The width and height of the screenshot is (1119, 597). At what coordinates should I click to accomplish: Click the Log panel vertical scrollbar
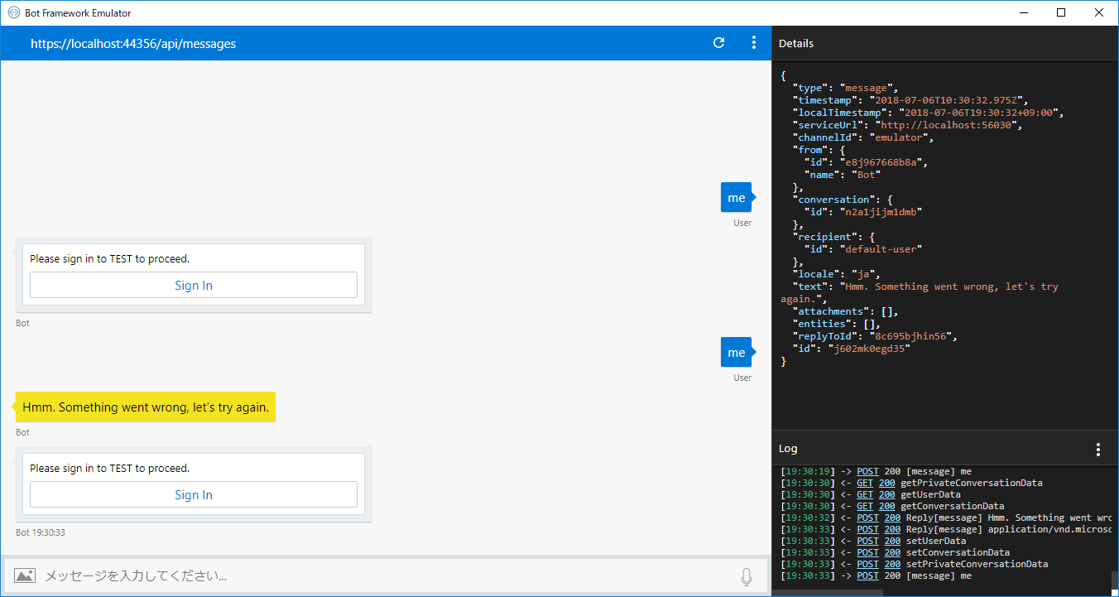(x=1114, y=579)
